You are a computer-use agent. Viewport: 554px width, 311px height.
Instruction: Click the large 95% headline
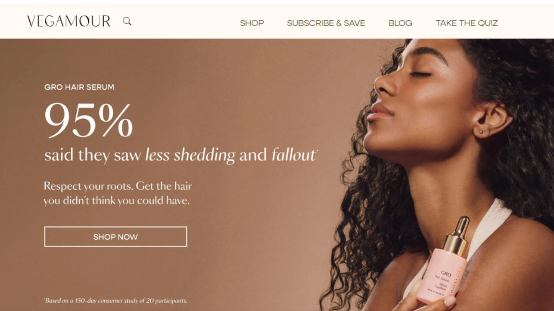click(88, 120)
